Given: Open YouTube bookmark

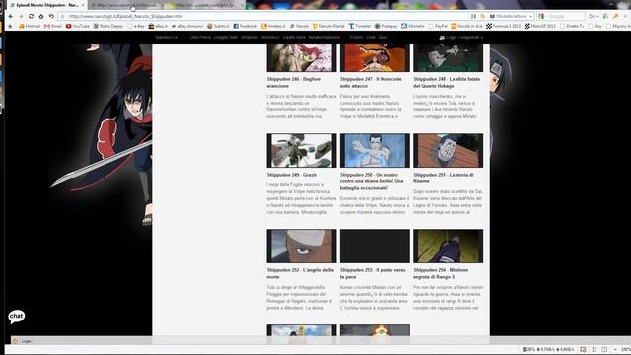Looking at the screenshot, I should tap(77, 26).
